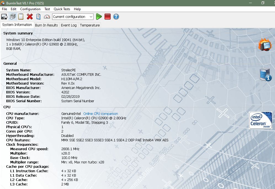Click the red X clear icon
Viewport: 275px width, 189px height.
[30, 17]
